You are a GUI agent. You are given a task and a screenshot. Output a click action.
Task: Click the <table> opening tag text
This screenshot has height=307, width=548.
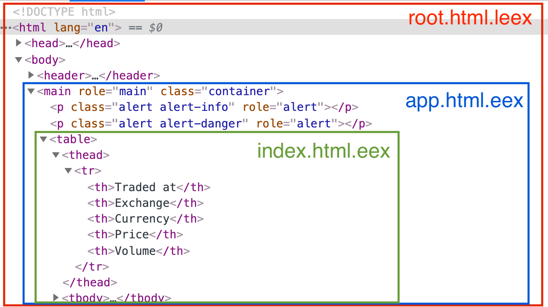73,139
